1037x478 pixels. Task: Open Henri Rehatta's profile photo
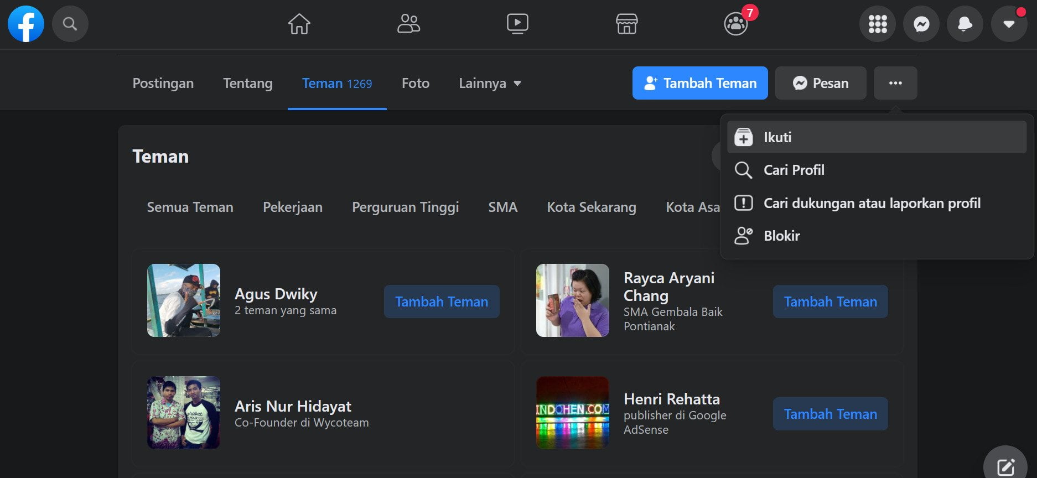[573, 413]
